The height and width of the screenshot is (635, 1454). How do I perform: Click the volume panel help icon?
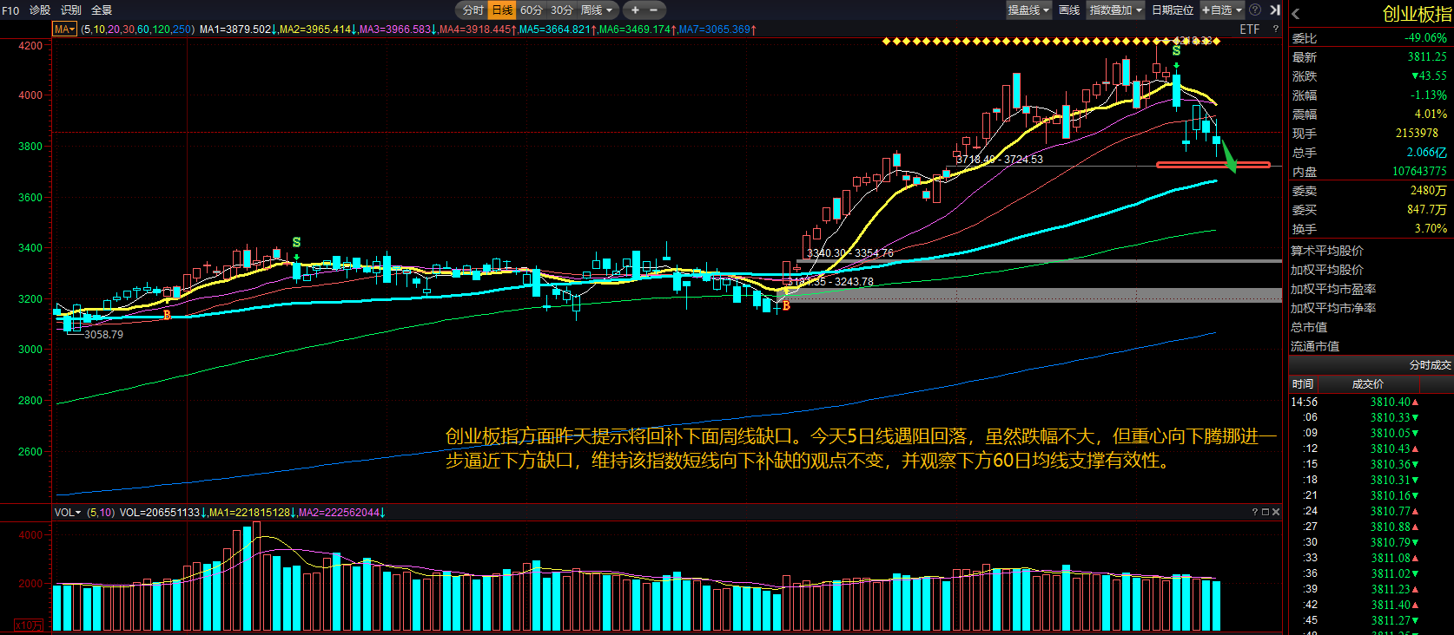(1254, 513)
